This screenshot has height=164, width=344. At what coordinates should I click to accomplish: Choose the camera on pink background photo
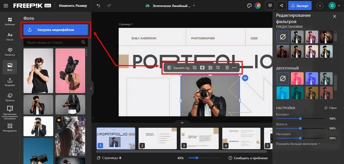[x=70, y=71]
